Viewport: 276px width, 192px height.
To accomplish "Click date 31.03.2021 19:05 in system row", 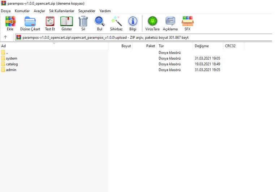I will (x=207, y=58).
